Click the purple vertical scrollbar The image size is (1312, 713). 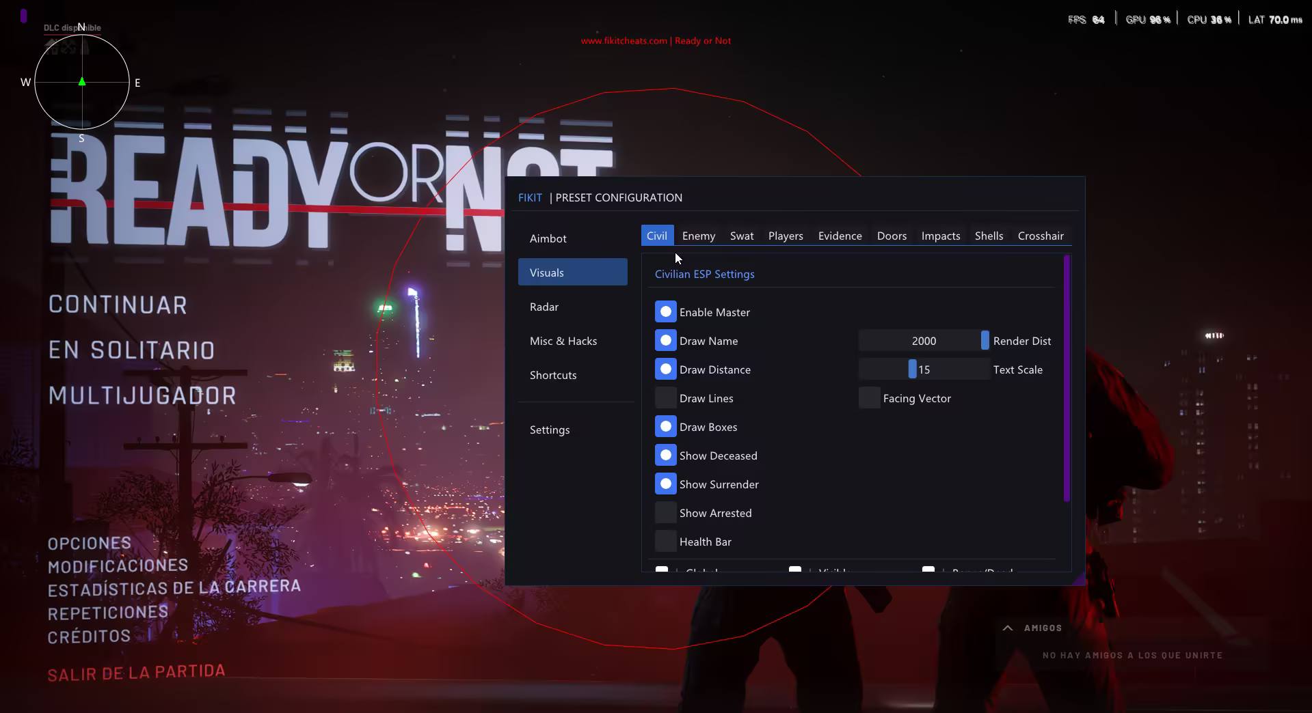(1067, 378)
